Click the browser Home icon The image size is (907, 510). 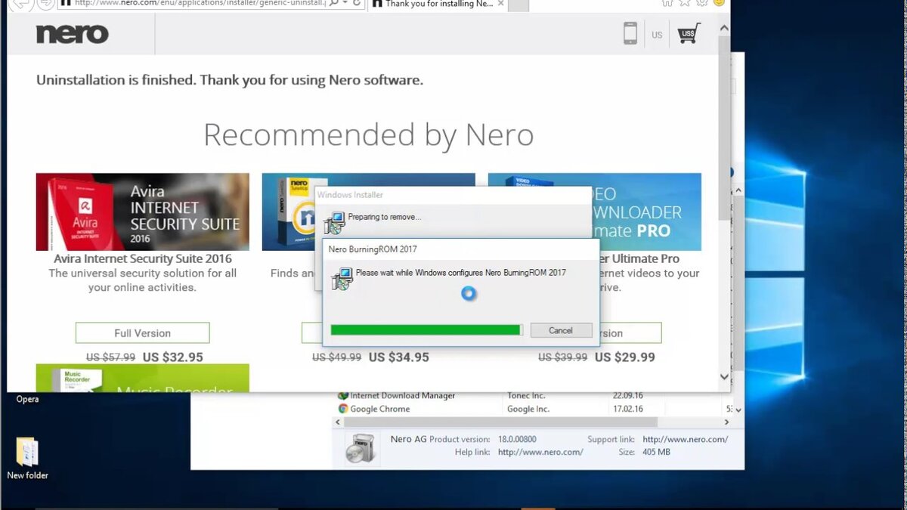pyautogui.click(x=667, y=3)
